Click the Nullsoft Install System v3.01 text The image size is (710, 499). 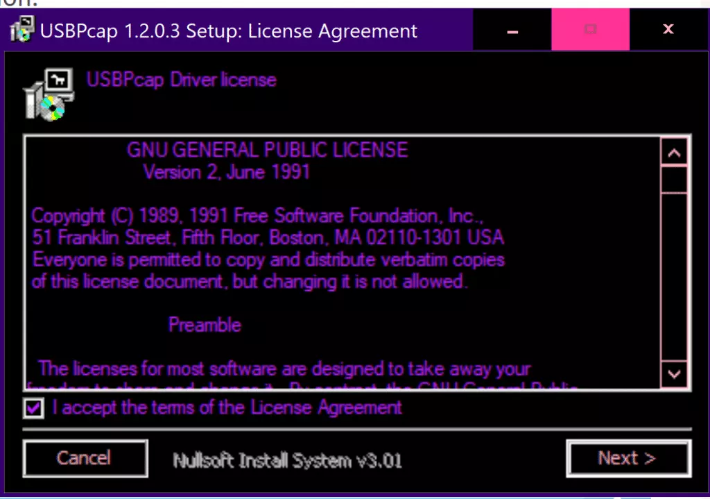coord(287,460)
